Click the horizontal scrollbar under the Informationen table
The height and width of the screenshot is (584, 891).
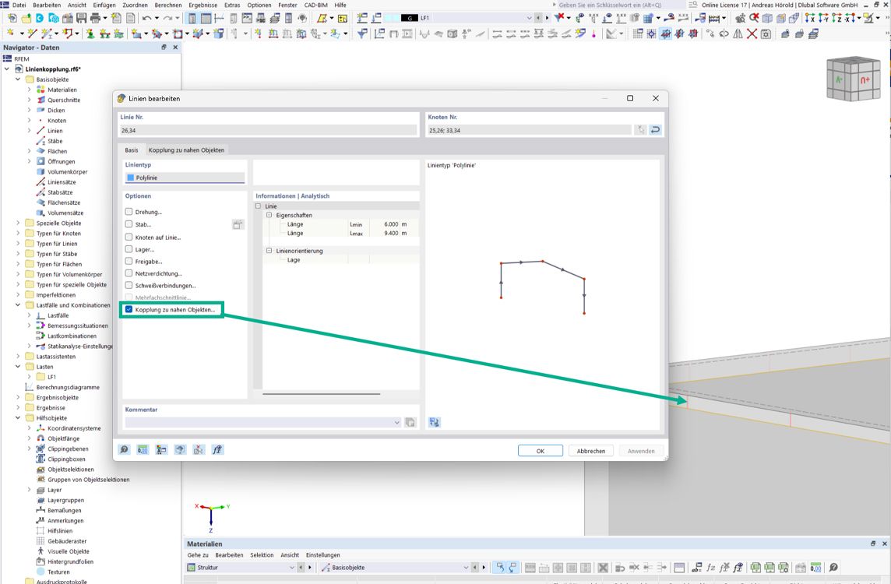pyautogui.click(x=321, y=394)
